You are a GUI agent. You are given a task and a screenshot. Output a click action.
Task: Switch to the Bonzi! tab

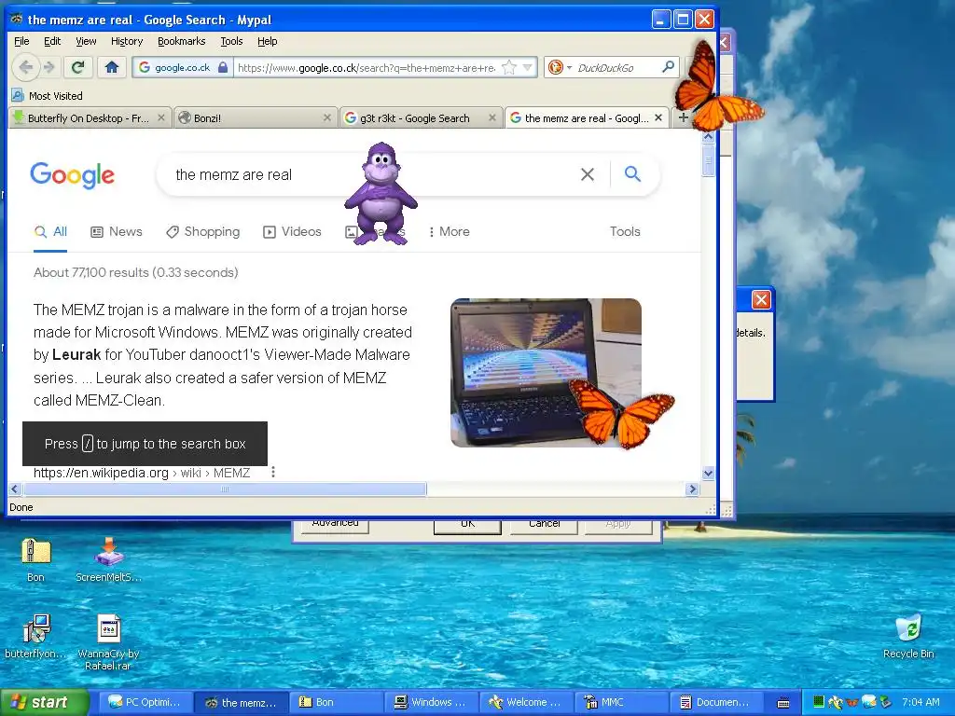pos(256,117)
